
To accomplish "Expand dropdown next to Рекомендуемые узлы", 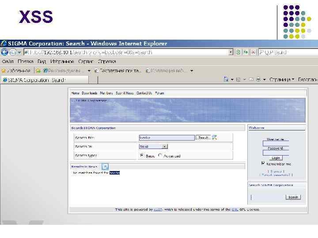I will coord(89,71).
